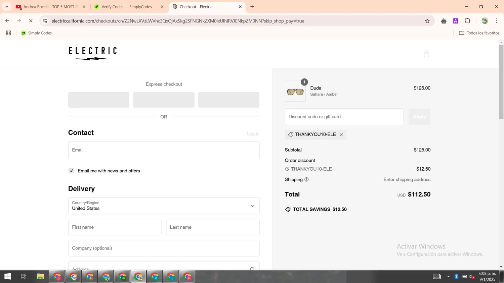
Task: Go back to the previous page
Action: click(x=7, y=21)
